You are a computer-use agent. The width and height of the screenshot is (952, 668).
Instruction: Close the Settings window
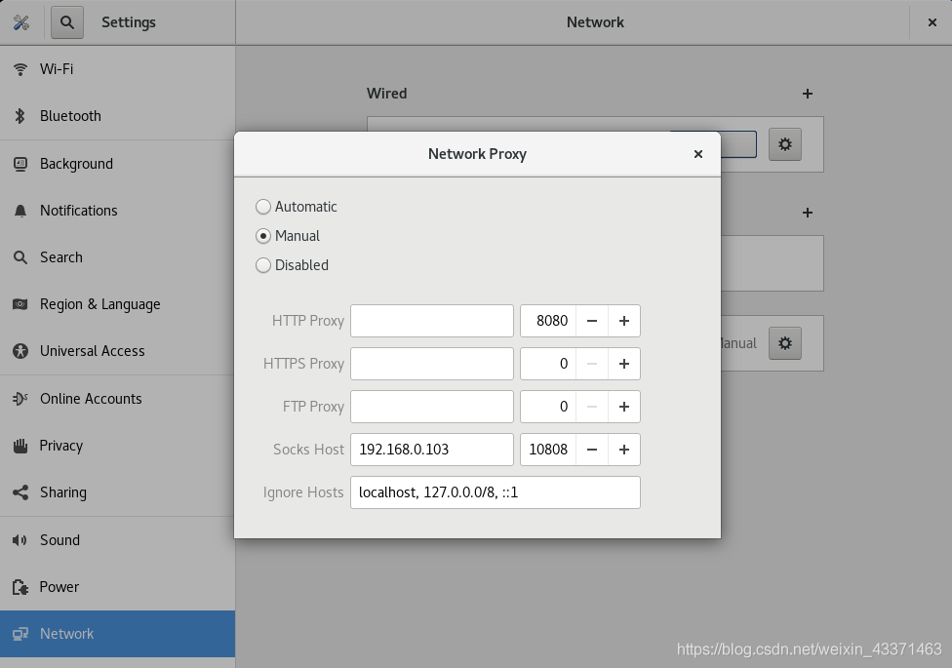click(x=932, y=22)
